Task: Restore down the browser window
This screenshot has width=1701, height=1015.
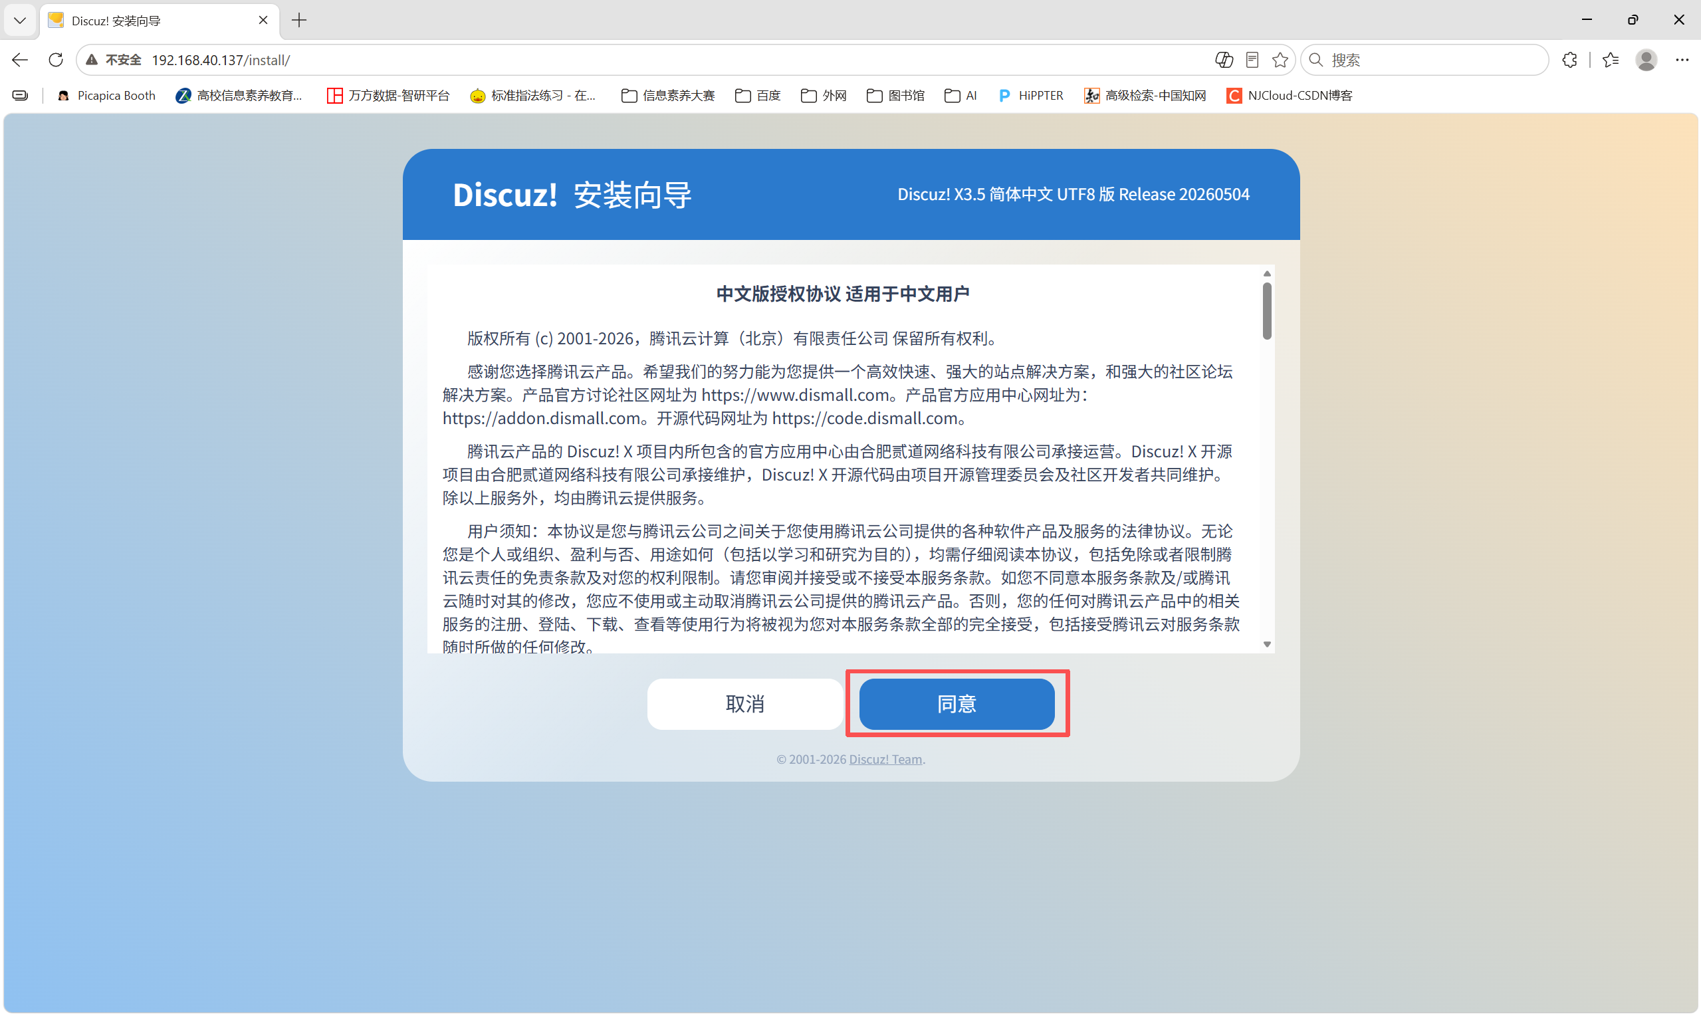Action: click(1633, 20)
